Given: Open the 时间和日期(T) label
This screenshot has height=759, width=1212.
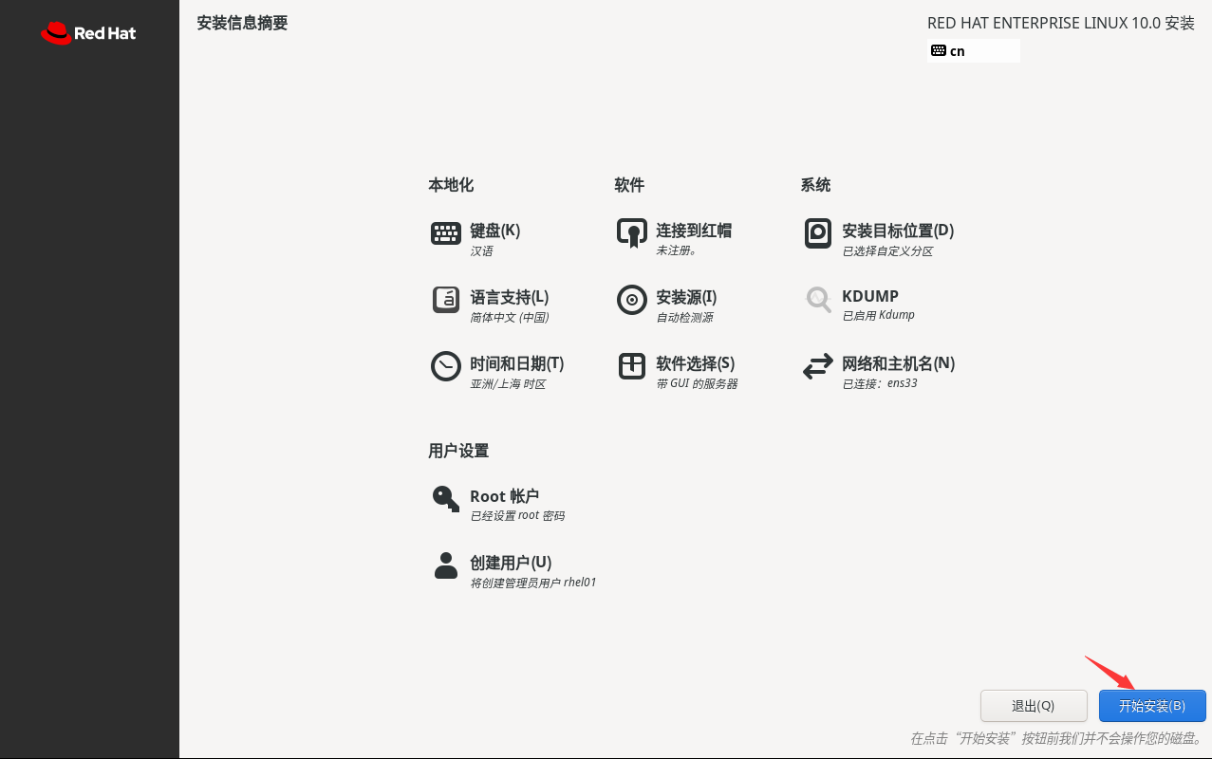Looking at the screenshot, I should click(x=517, y=363).
